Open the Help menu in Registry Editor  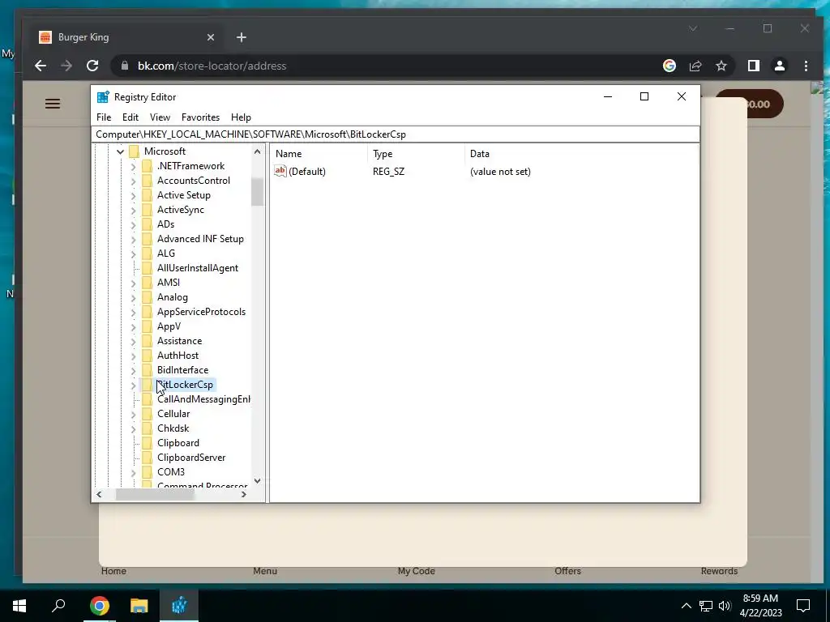241,117
